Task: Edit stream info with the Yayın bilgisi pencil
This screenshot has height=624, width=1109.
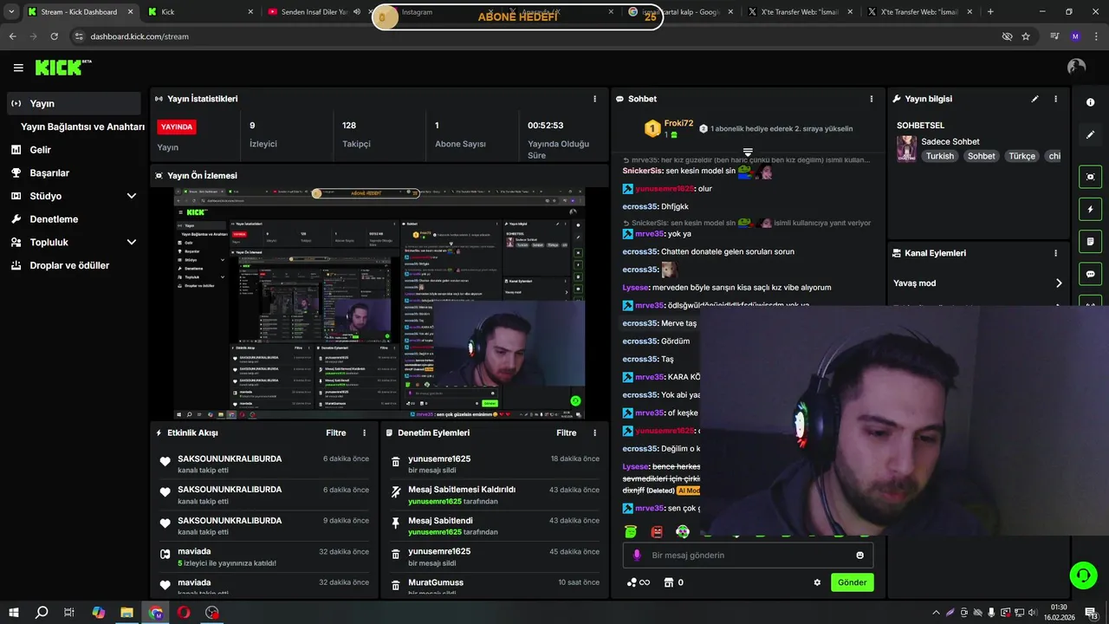Action: pos(1034,99)
